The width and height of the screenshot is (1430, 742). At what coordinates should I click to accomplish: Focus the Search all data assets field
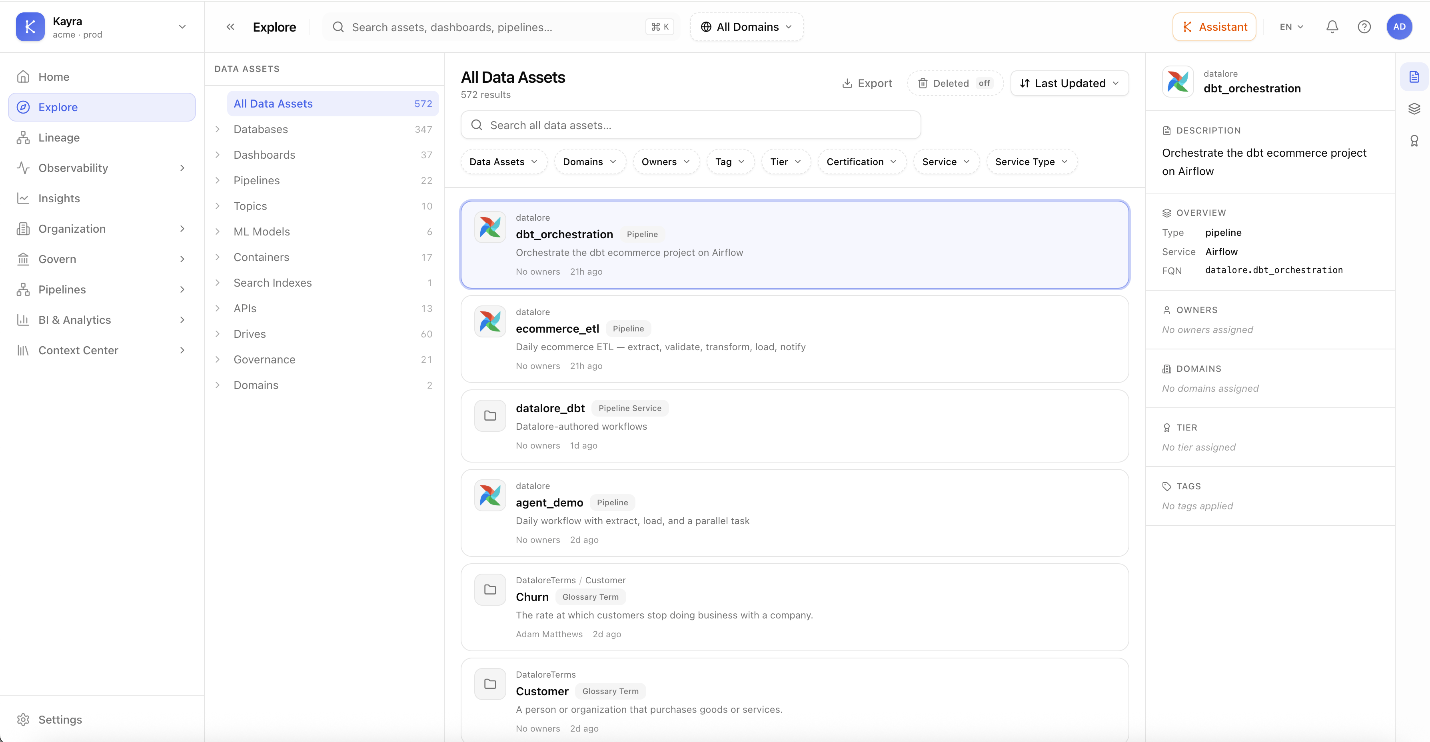coord(691,125)
